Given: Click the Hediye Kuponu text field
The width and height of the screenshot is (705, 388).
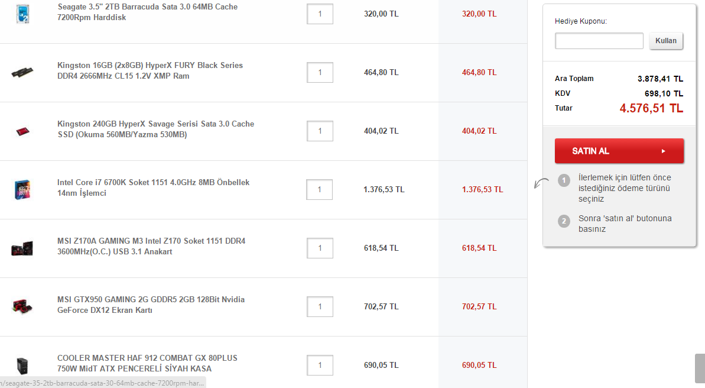Looking at the screenshot, I should coord(599,40).
